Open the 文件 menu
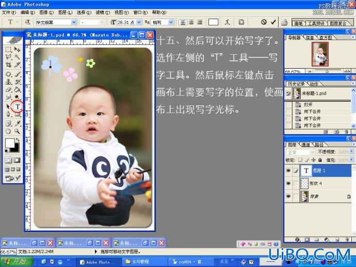The height and width of the screenshot is (267, 356). [x=9, y=12]
